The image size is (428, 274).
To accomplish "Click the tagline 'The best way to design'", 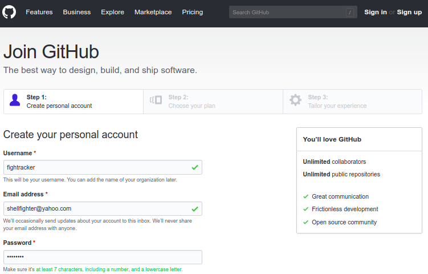I will 100,70.
